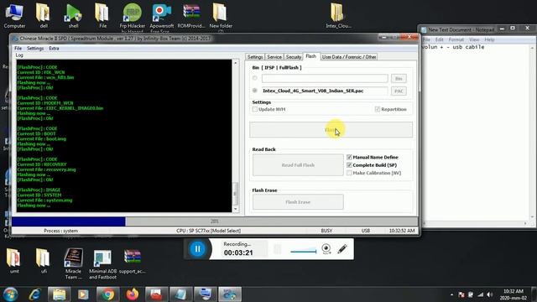Click the 'CPU : SP SC77xx [Model Select]' status text

(x=208, y=231)
